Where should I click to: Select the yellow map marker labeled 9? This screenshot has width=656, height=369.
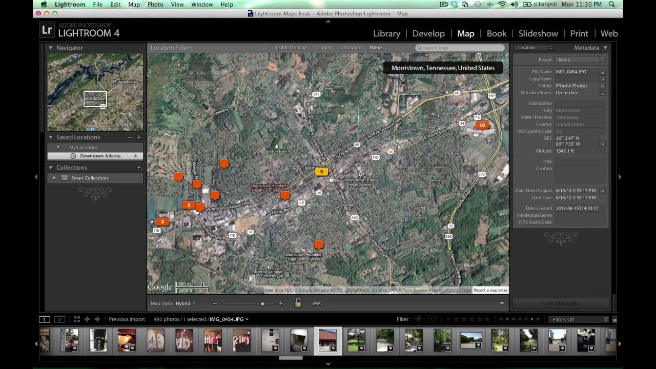[x=321, y=172]
